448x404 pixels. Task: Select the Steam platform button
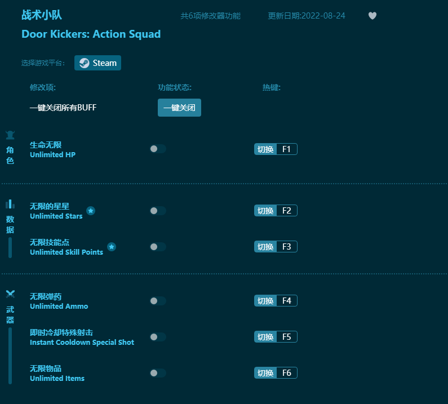[97, 63]
